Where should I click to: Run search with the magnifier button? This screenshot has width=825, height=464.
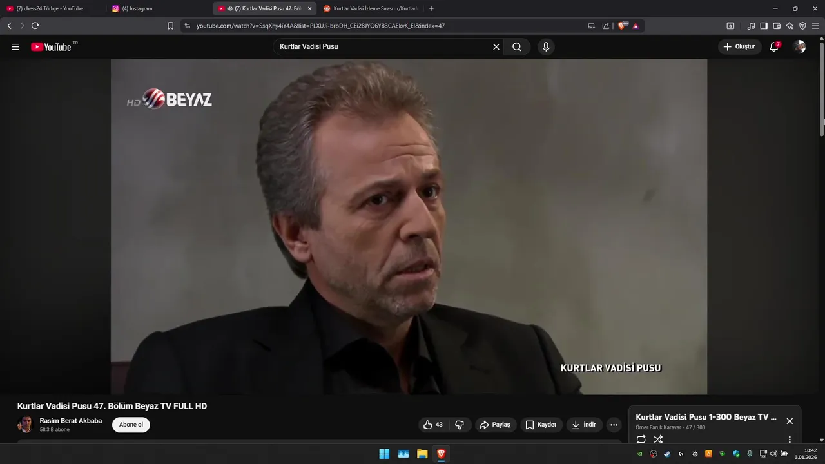tap(517, 47)
